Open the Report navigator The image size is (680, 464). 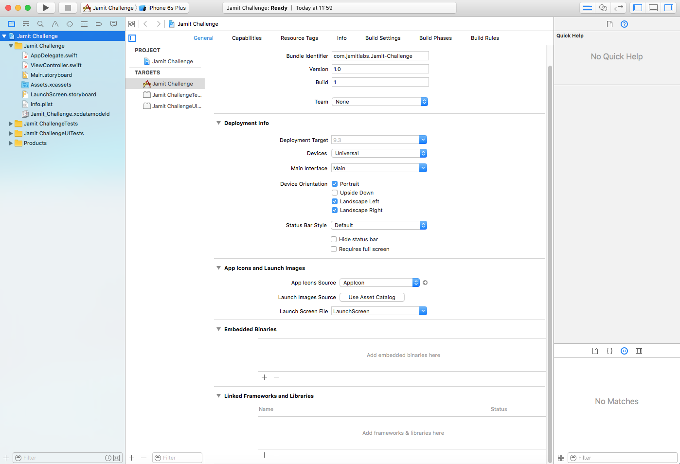tap(113, 24)
